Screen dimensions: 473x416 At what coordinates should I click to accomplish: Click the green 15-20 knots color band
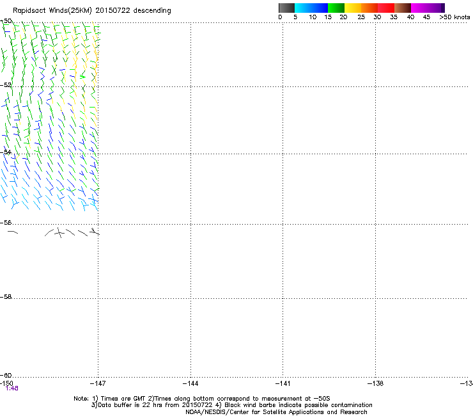click(336, 8)
